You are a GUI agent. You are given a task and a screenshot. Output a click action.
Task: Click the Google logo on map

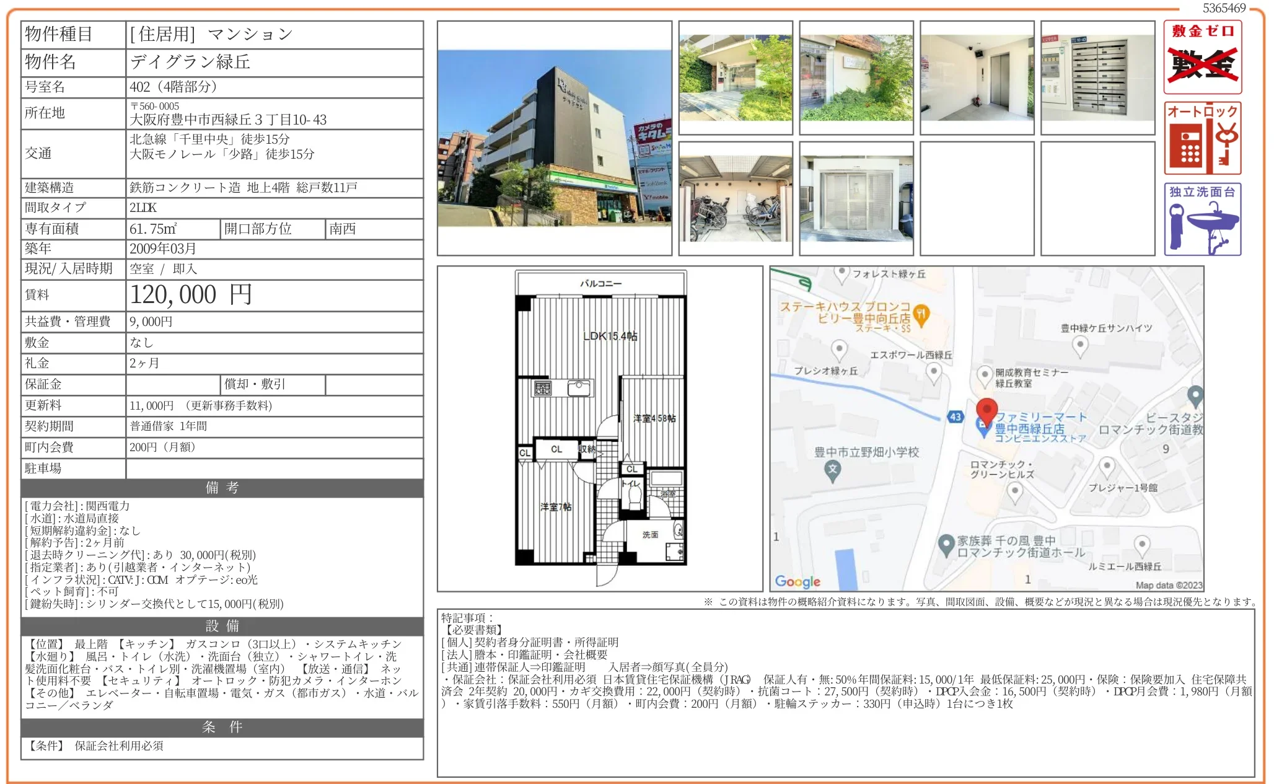[x=797, y=581]
